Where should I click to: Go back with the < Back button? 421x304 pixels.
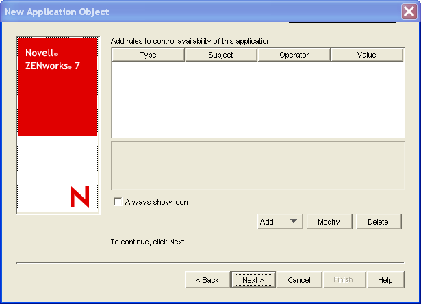pos(207,280)
